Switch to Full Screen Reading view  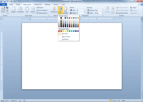(112, 101)
